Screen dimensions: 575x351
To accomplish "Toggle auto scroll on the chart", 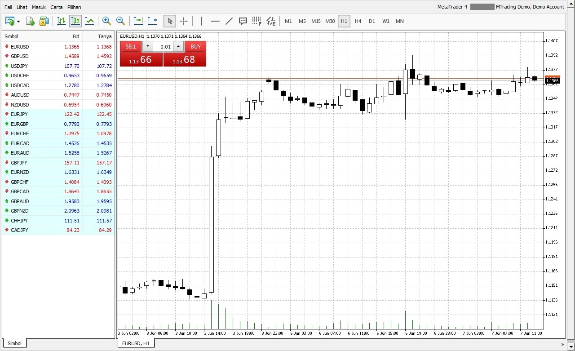I will pyautogui.click(x=138, y=21).
